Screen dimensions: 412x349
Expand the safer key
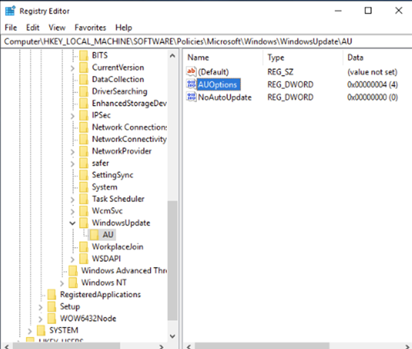(x=73, y=163)
